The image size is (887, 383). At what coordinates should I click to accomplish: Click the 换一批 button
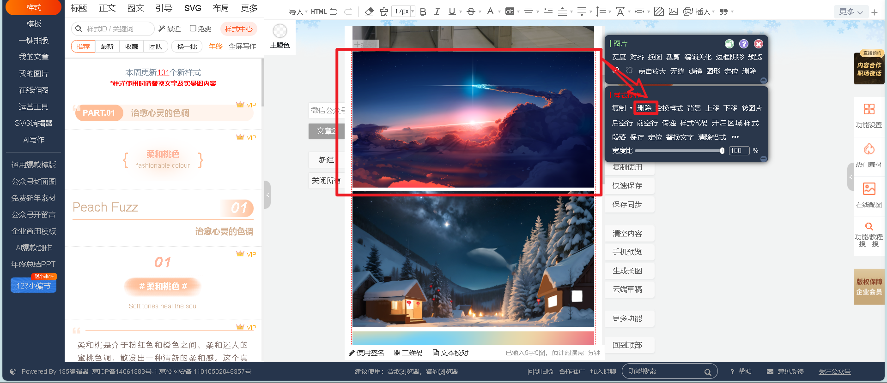(x=187, y=47)
